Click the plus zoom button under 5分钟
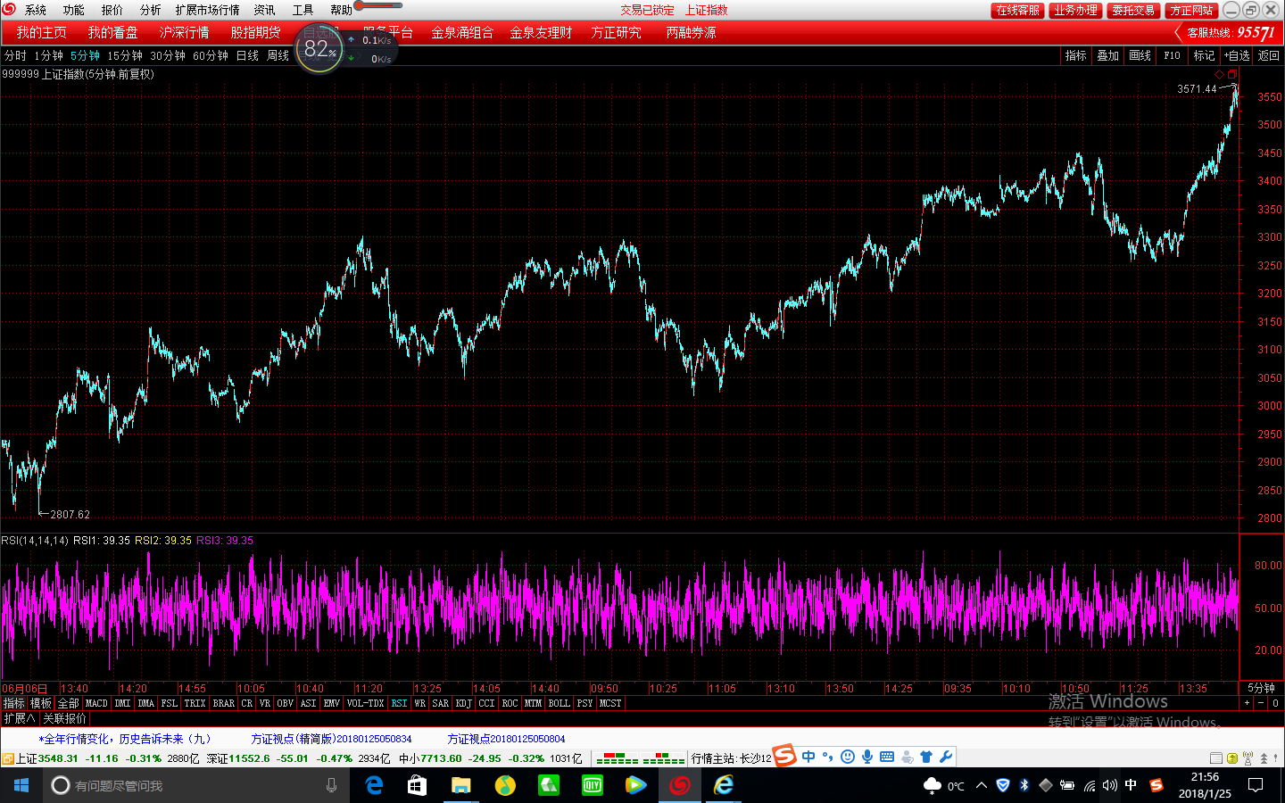 pos(1247,703)
